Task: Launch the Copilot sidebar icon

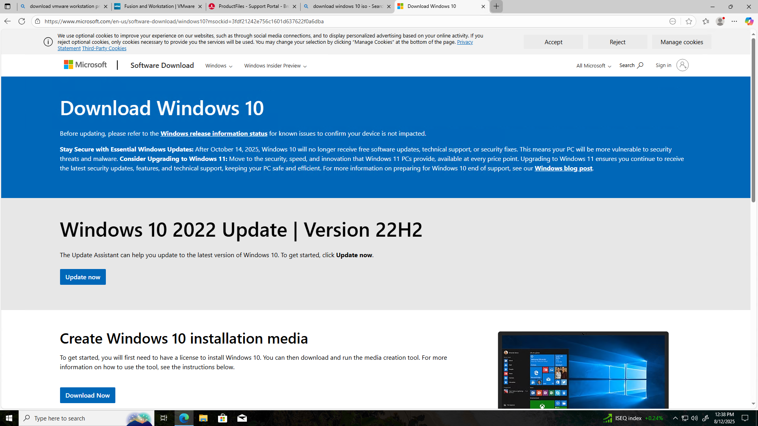Action: point(749,21)
